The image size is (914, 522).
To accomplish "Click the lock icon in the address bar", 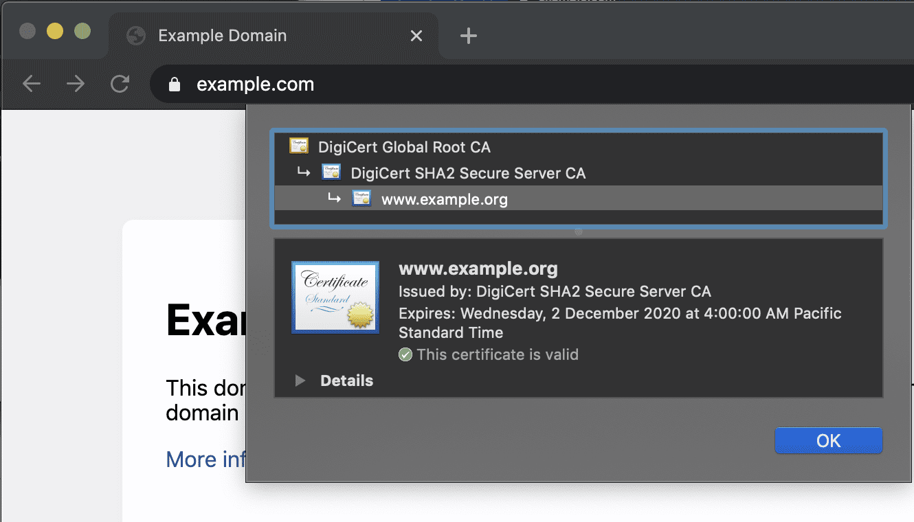I will tap(174, 84).
